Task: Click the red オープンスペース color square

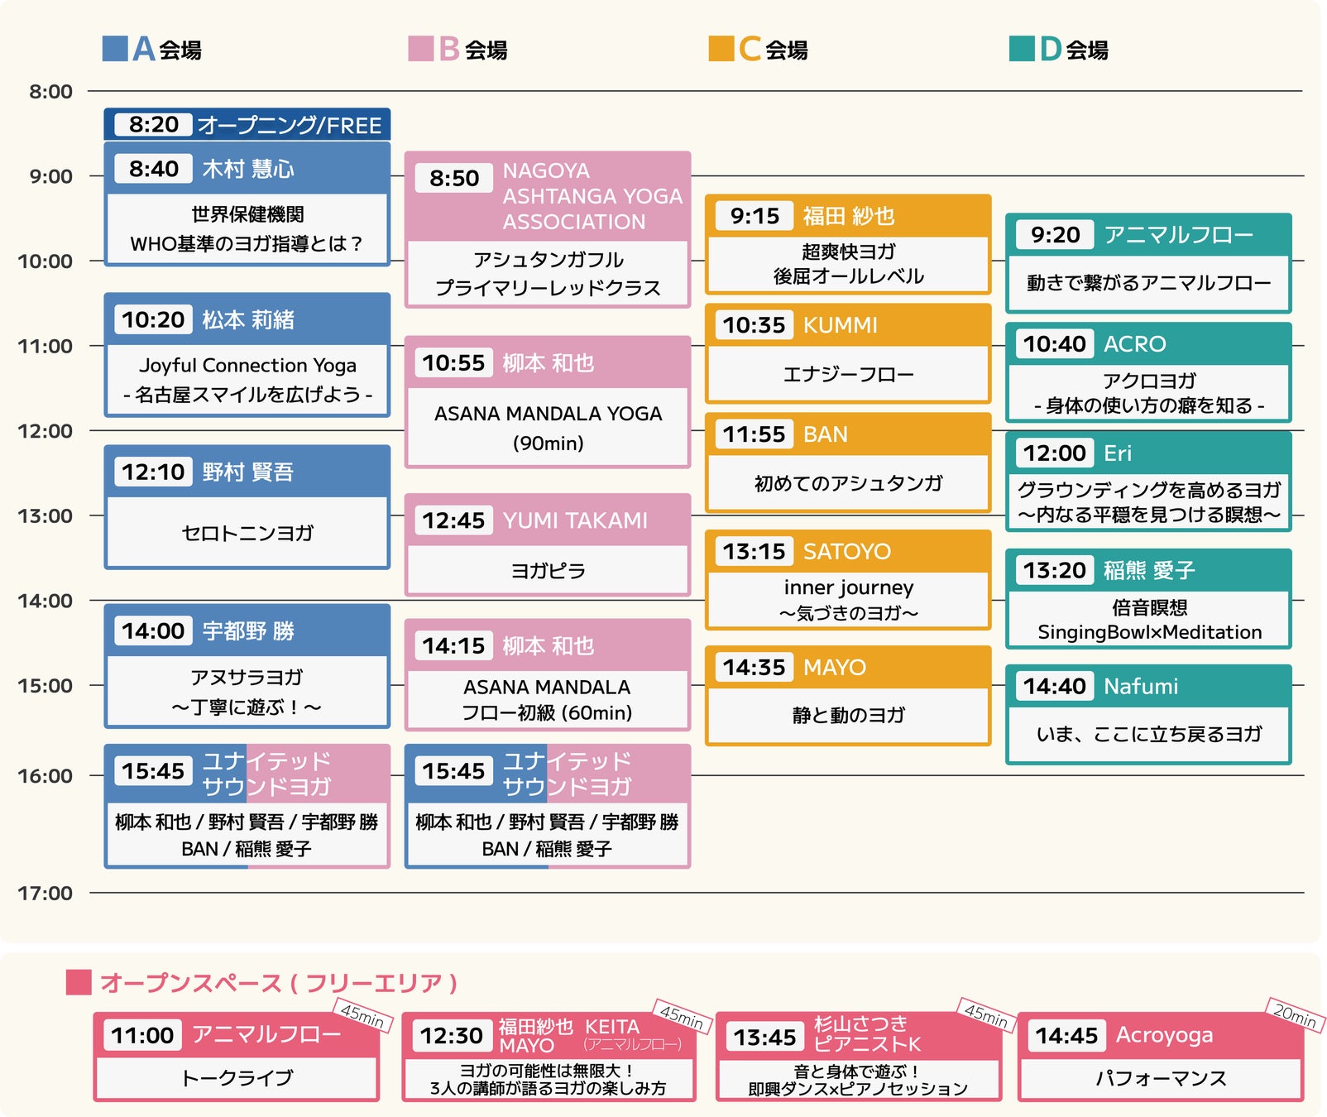Action: pos(79,982)
